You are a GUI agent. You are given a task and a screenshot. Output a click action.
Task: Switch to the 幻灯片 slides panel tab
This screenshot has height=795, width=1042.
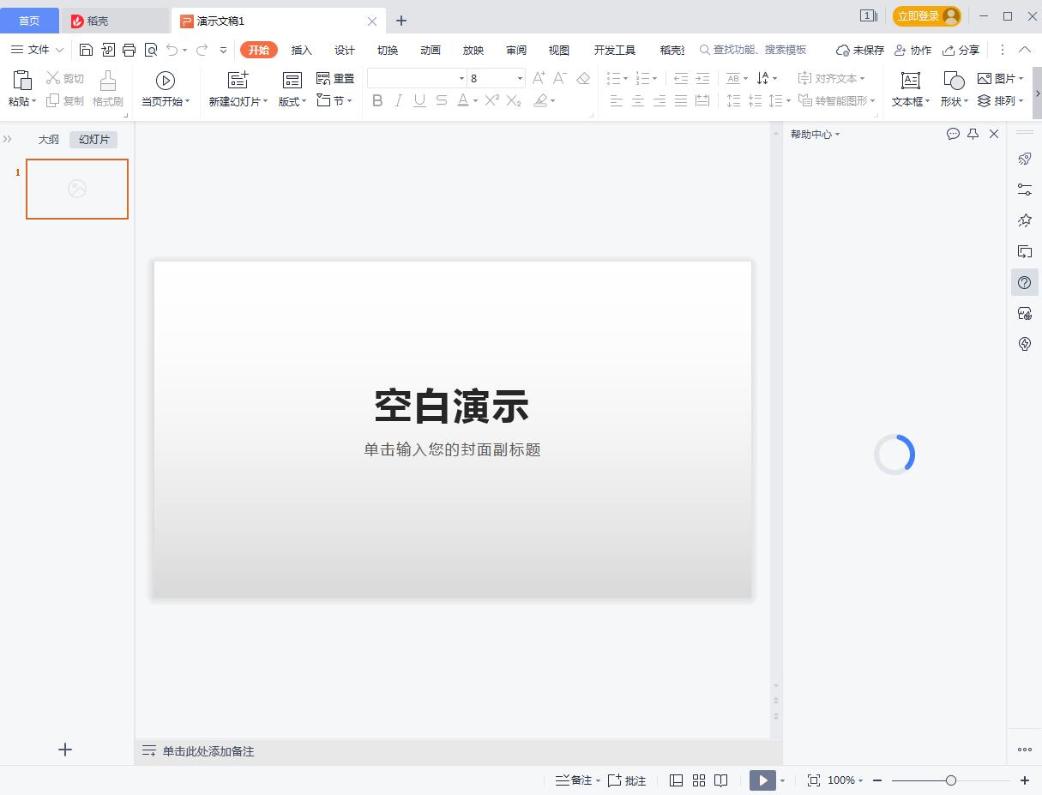coord(93,138)
